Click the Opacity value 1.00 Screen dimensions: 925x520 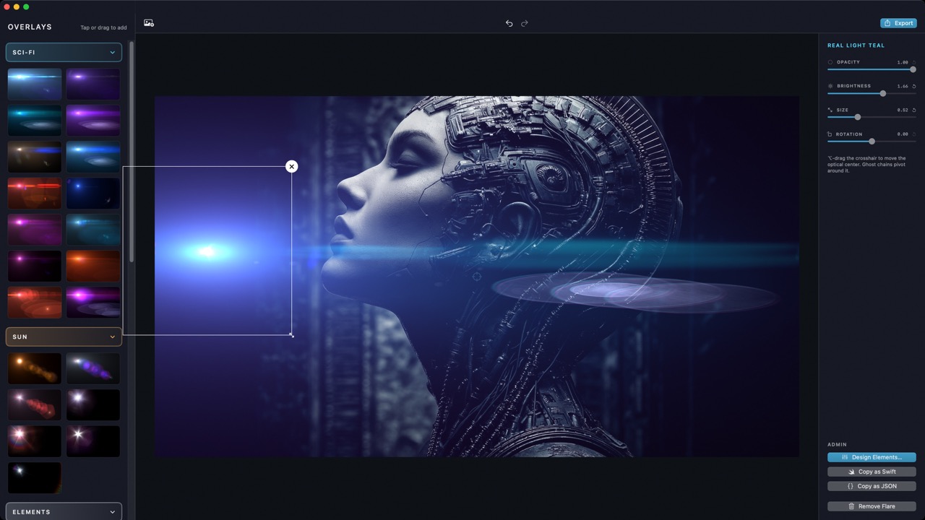tap(903, 62)
